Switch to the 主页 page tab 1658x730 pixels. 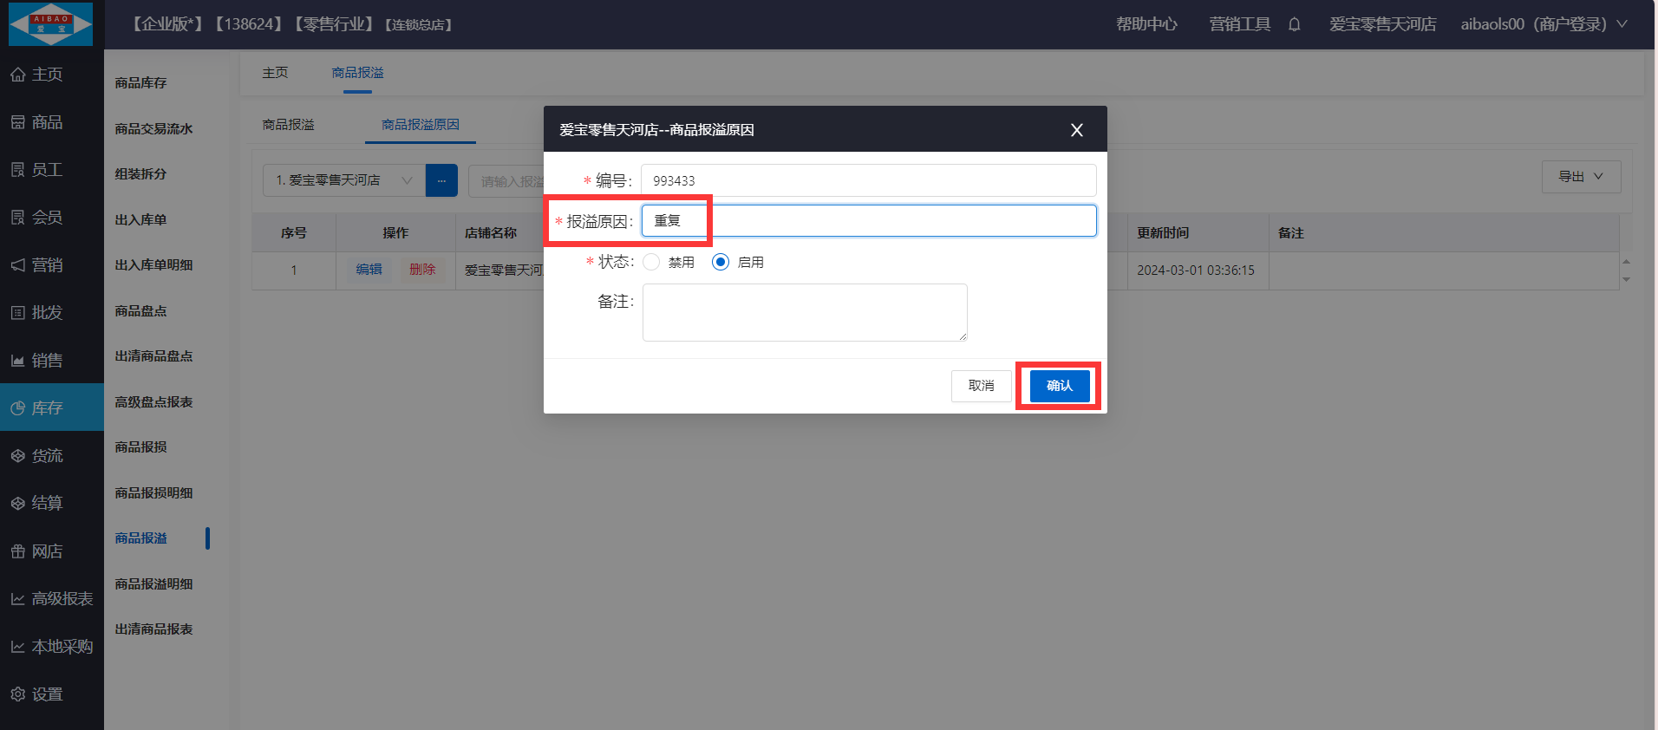click(x=275, y=73)
